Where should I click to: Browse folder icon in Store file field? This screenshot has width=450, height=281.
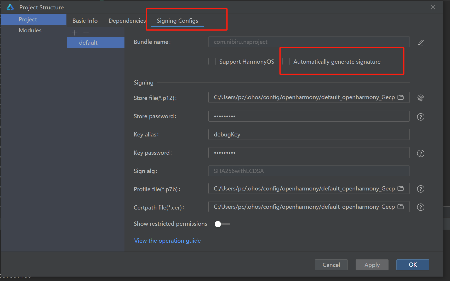point(401,97)
